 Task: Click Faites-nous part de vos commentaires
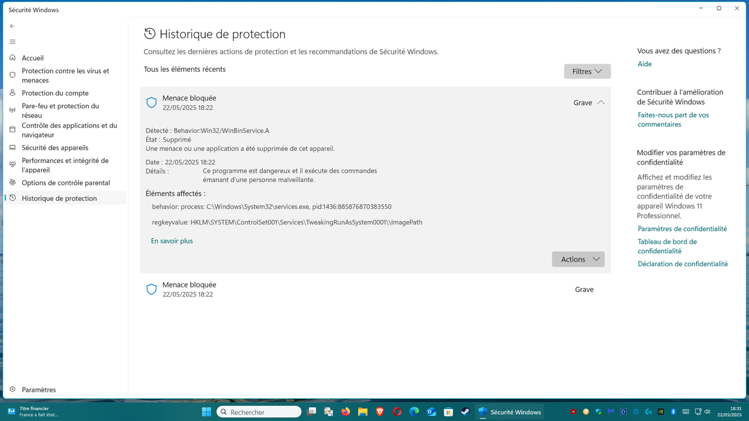pyautogui.click(x=673, y=120)
